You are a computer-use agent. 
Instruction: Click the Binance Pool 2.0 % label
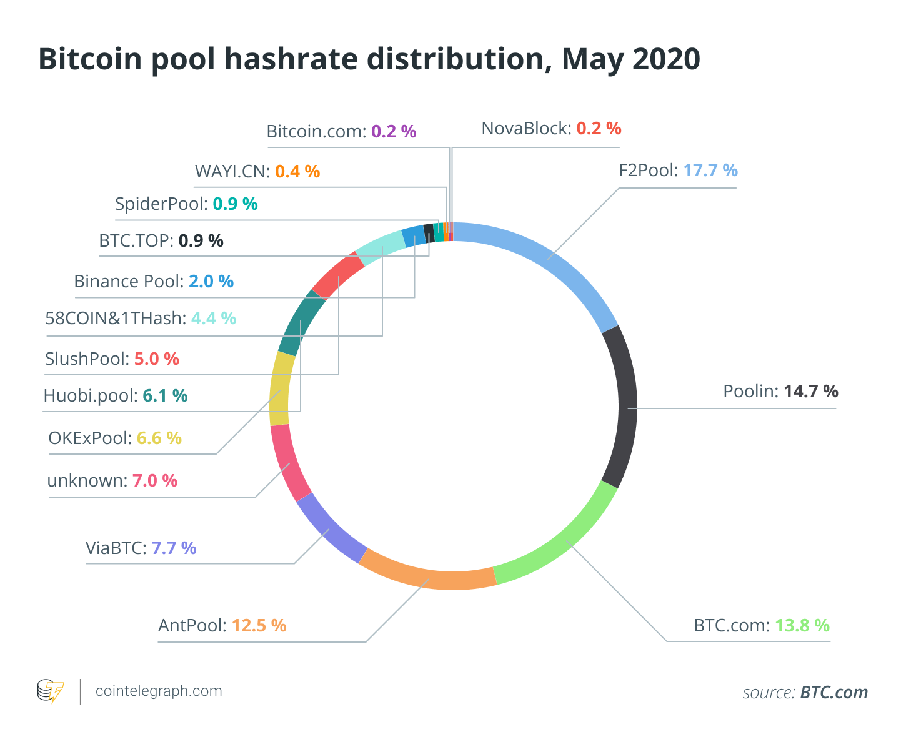coord(154,282)
